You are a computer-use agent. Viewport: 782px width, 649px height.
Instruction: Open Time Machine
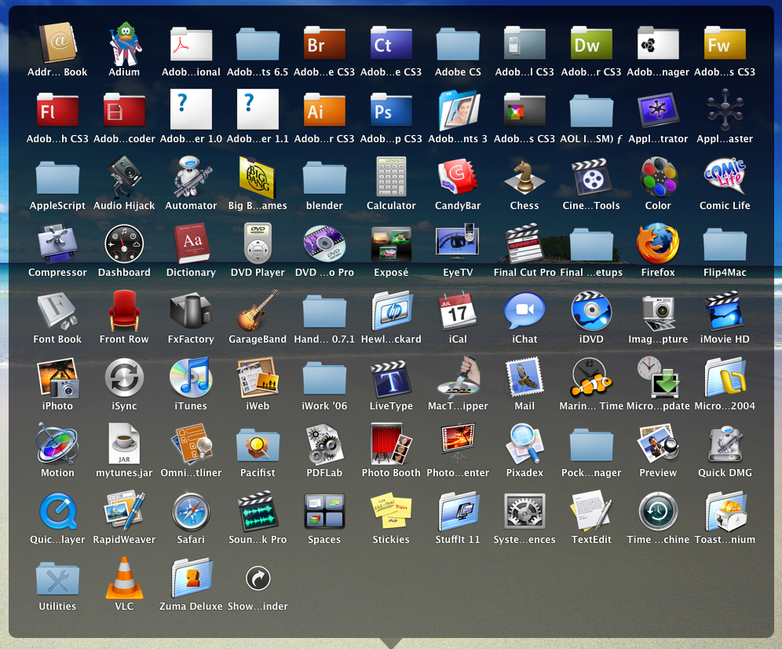pos(658,511)
